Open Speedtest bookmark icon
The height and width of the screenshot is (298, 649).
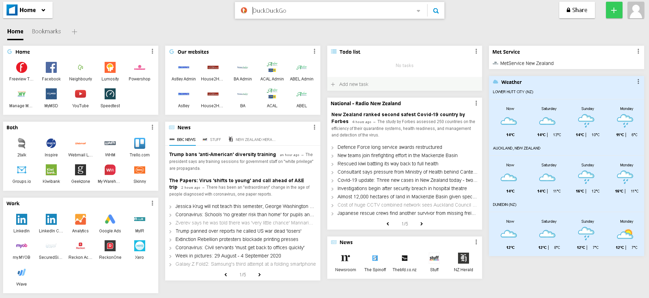110,94
